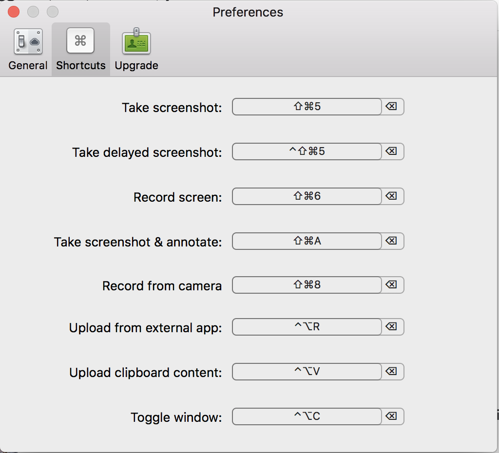Edit the Upload clipboard content shortcut field
499x453 pixels.
tap(307, 372)
